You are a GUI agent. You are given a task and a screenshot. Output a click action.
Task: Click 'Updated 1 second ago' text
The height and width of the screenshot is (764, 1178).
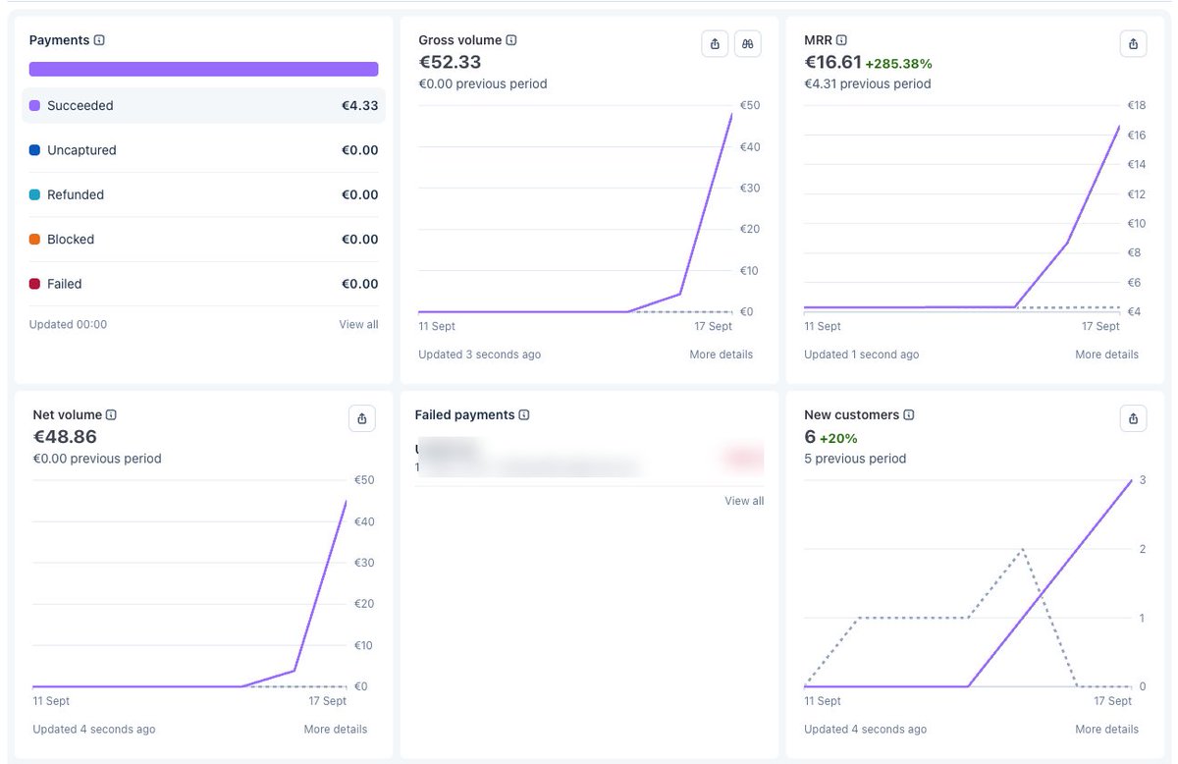[x=862, y=355]
